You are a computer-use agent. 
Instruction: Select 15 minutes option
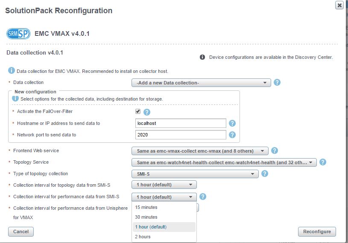tap(164, 207)
